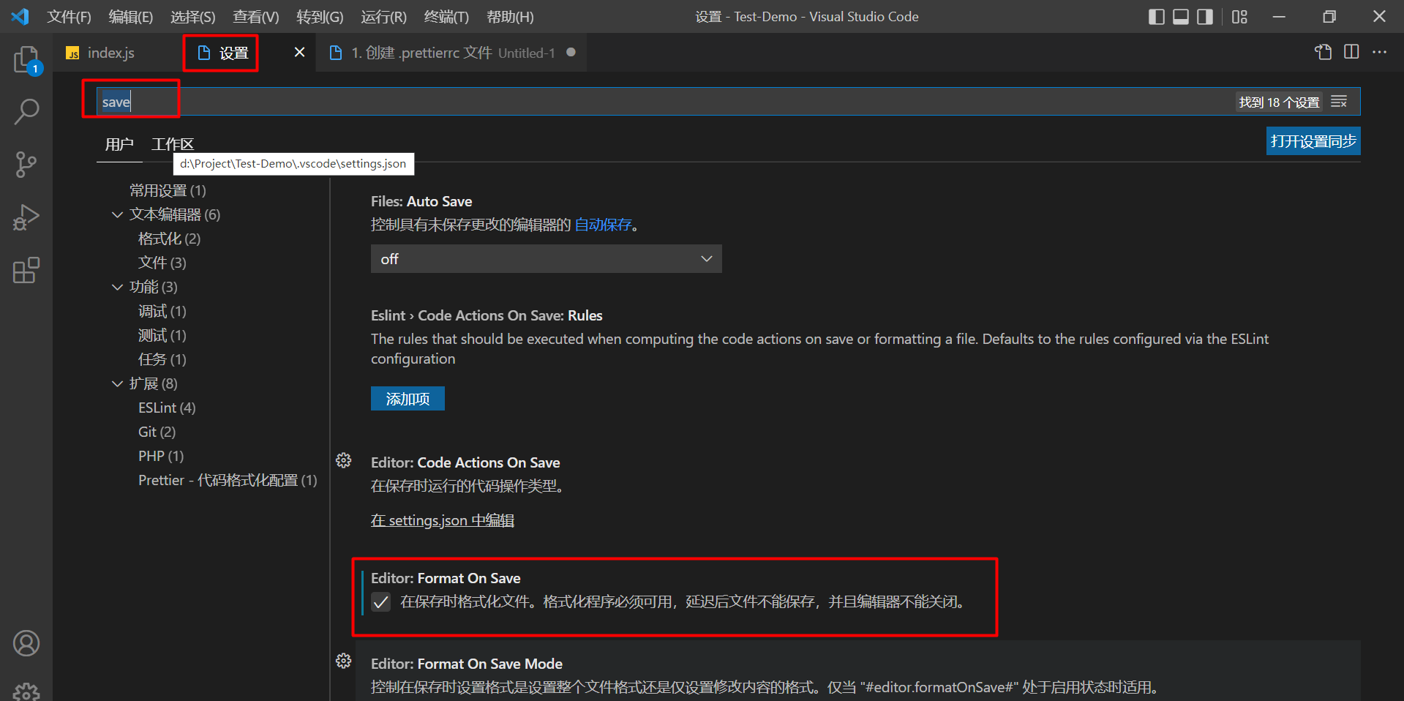Open the Accounts menu icon

[x=26, y=643]
